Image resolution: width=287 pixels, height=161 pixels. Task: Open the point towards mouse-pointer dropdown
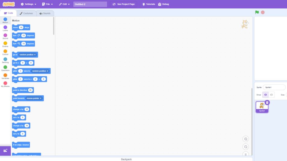click(34, 98)
